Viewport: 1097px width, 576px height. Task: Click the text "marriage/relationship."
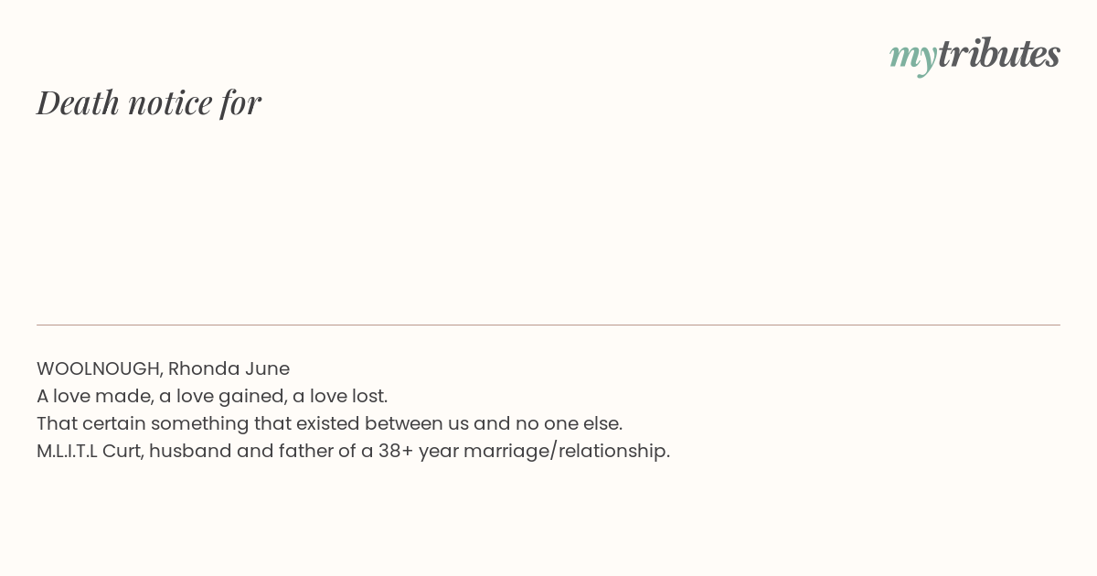coord(567,451)
